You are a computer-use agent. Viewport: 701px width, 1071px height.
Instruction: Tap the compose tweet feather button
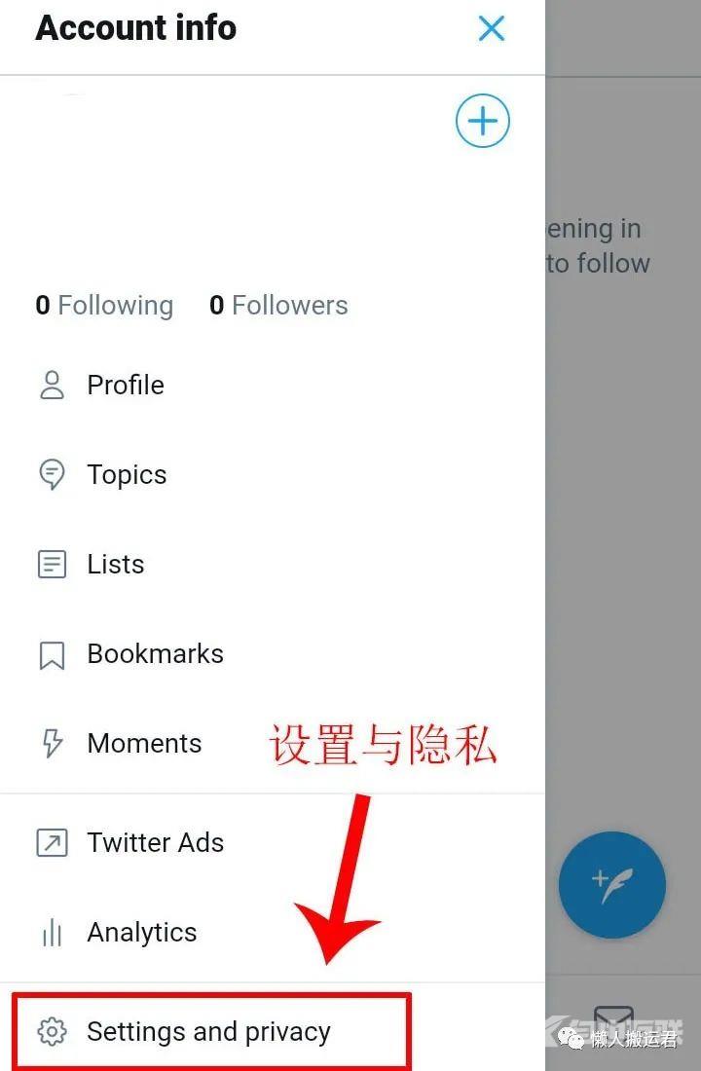point(612,884)
